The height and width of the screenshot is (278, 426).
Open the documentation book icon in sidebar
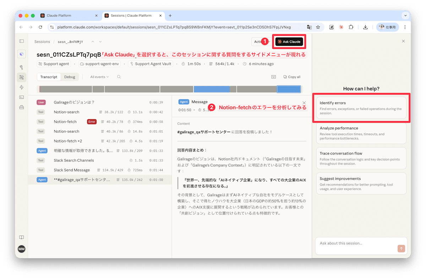point(22,237)
